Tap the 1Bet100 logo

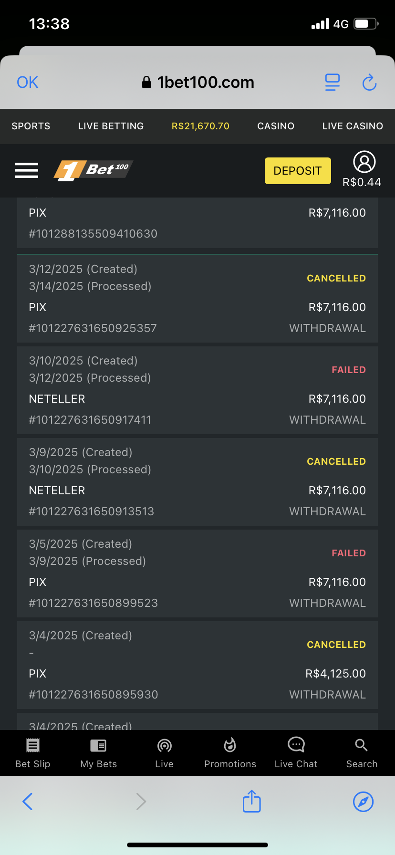93,170
